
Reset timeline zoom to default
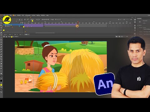[x=119, y=20]
